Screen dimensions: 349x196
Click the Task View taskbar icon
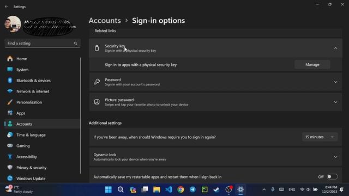click(145, 189)
